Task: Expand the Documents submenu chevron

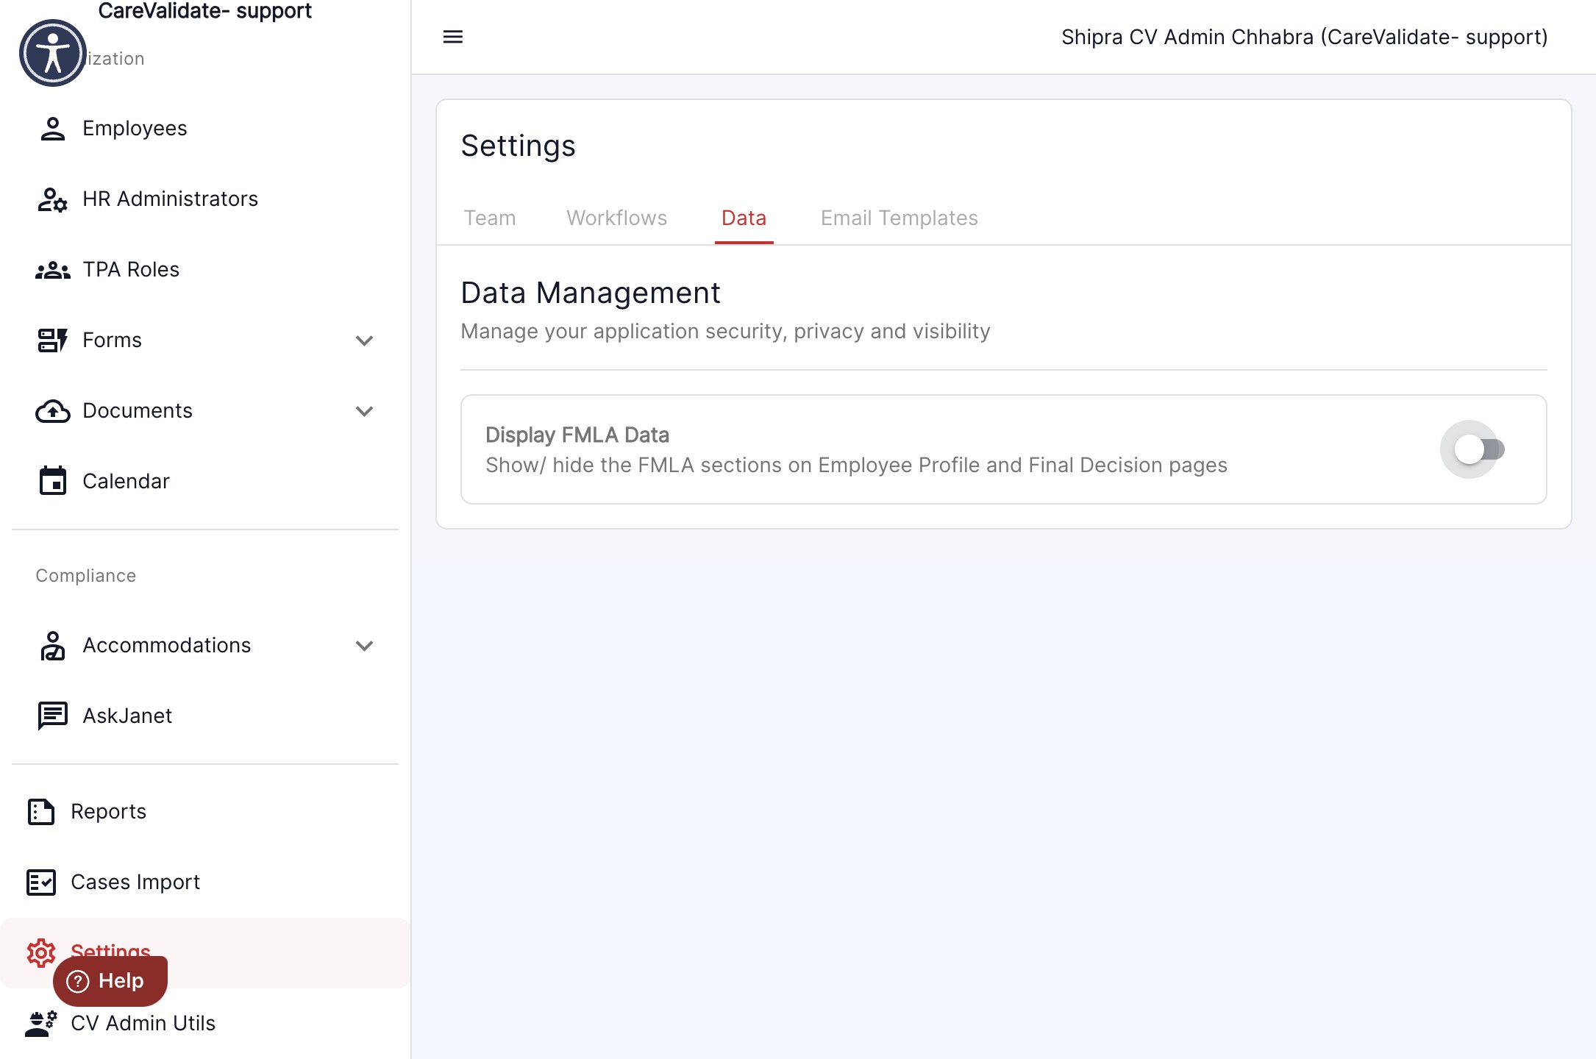Action: point(365,411)
